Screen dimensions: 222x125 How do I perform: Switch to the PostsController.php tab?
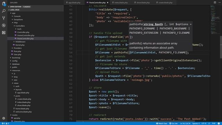coord(97,2)
